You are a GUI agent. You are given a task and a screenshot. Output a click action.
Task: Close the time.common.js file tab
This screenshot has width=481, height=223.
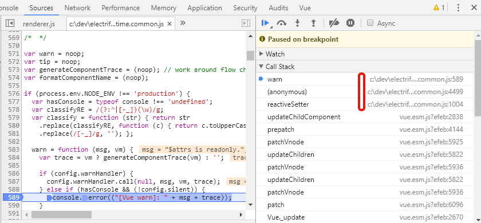coord(169,24)
